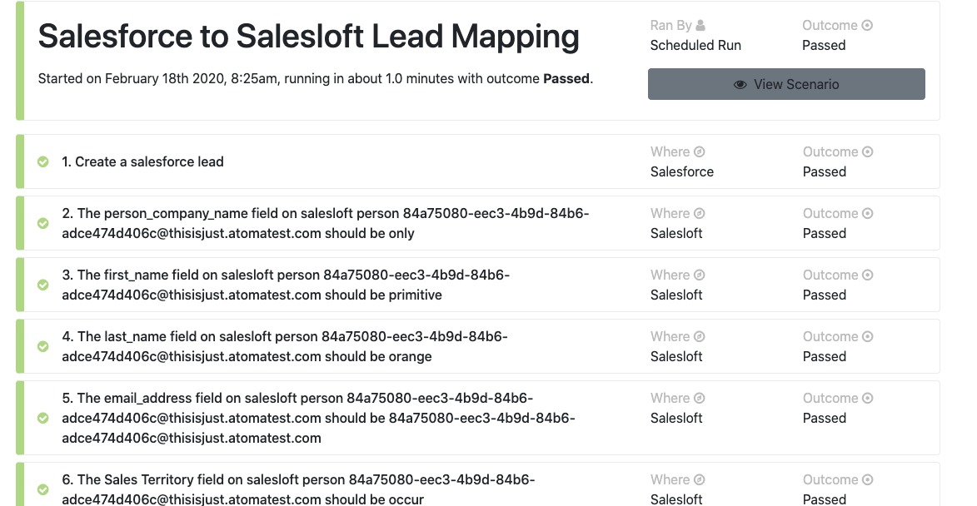Click the 'Scheduled Run' value

coord(695,46)
